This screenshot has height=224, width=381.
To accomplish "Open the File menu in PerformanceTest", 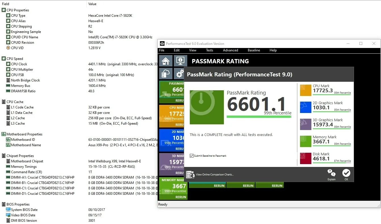I will [x=162, y=50].
